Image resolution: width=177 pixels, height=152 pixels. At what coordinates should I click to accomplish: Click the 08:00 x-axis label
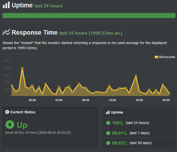(x=86, y=100)
